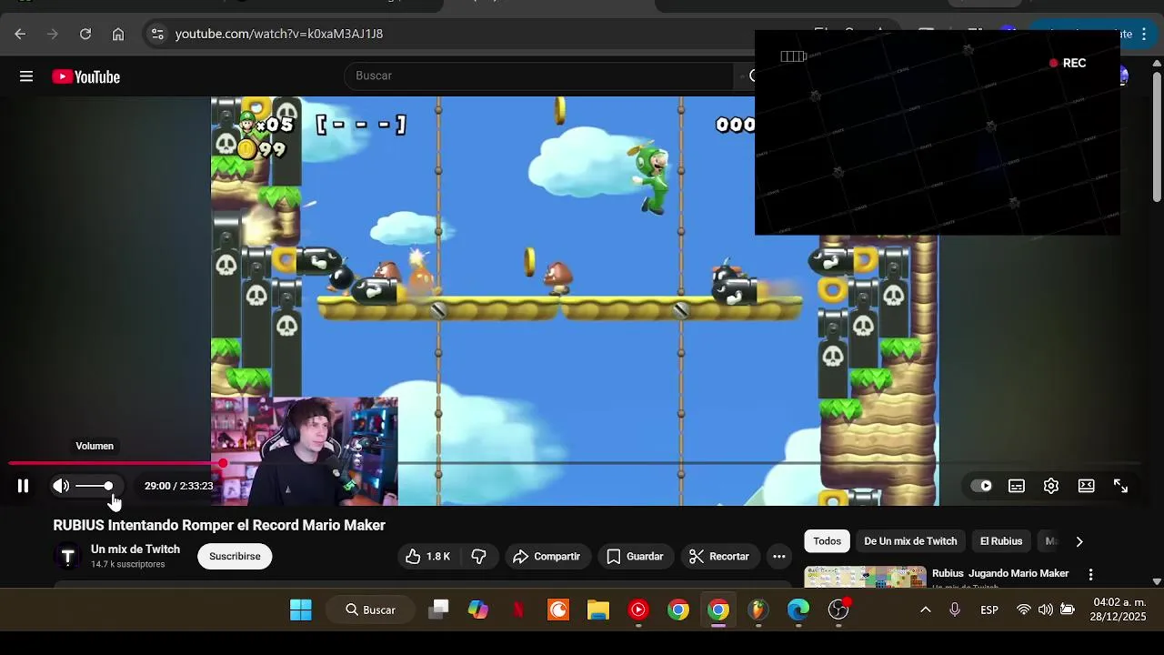Screen dimensions: 1164x655
Task: Open the Un mix de Twitch channel link
Action: point(135,549)
